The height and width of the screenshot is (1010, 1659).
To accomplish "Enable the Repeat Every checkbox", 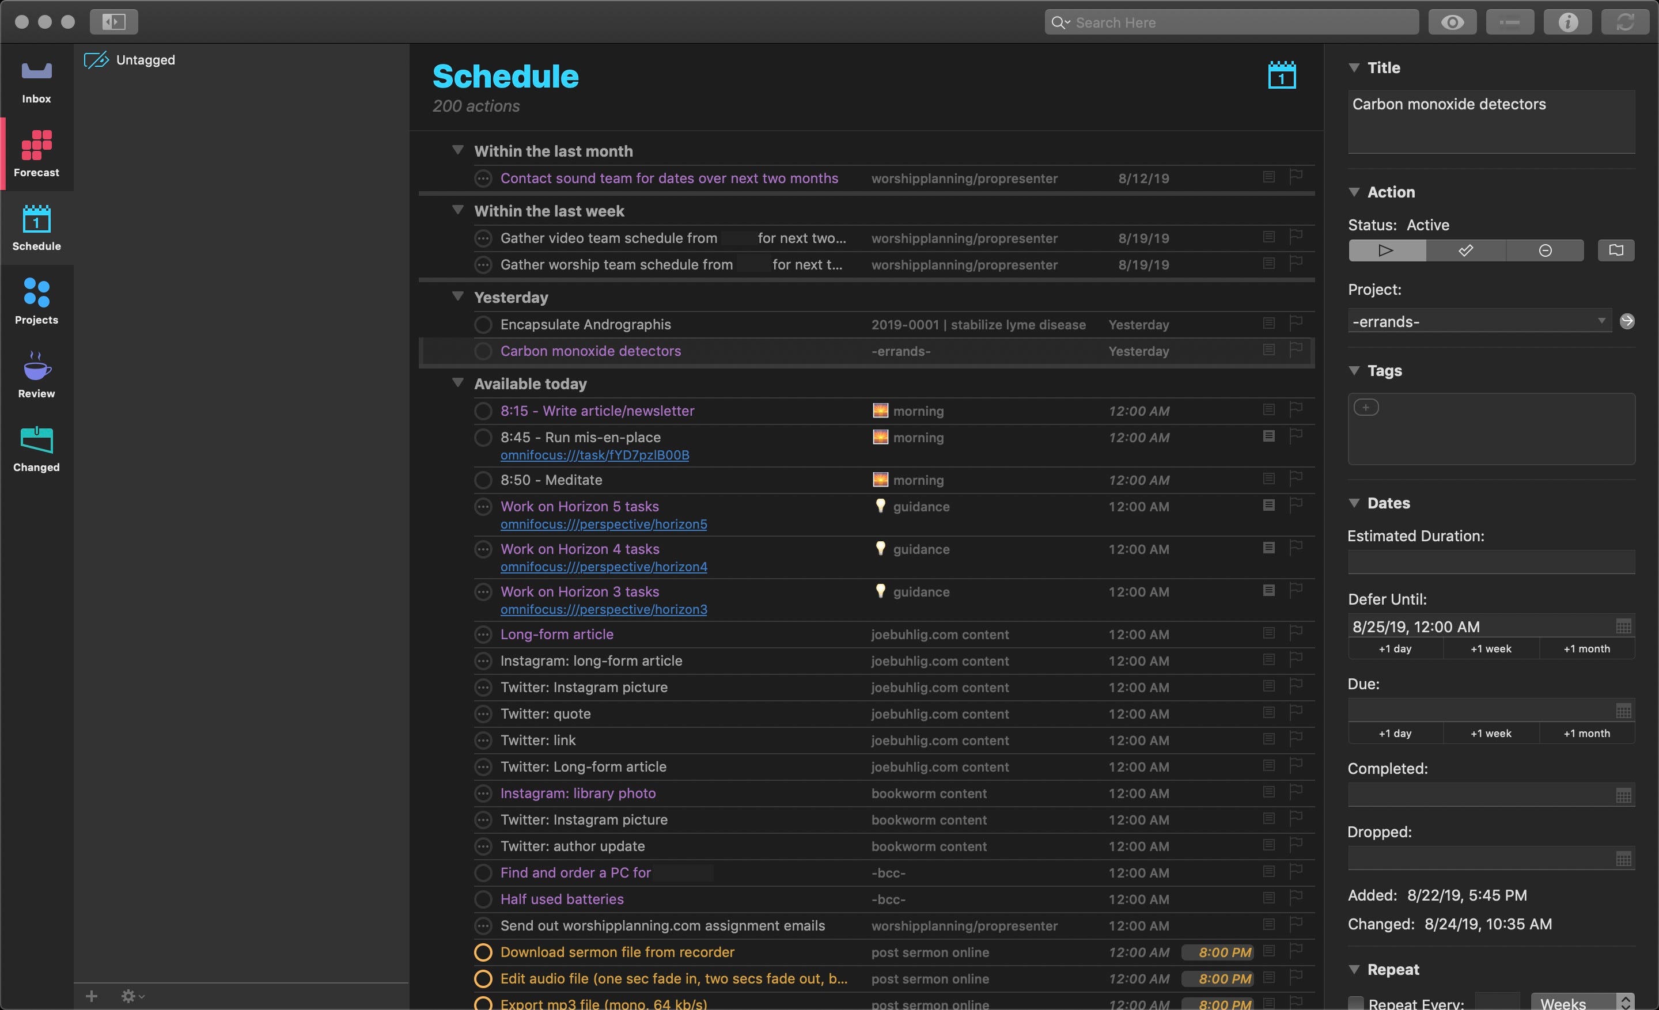I will point(1356,1003).
